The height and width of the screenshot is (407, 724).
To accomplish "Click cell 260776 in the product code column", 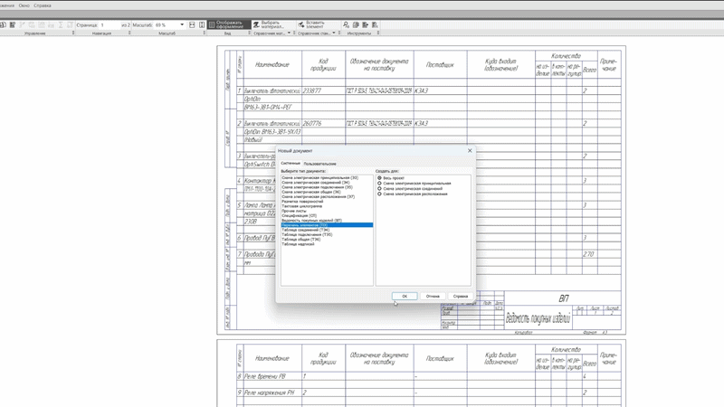I will (312, 124).
